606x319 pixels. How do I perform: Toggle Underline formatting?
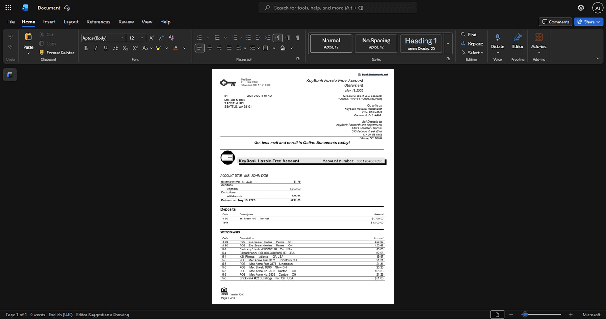(106, 48)
